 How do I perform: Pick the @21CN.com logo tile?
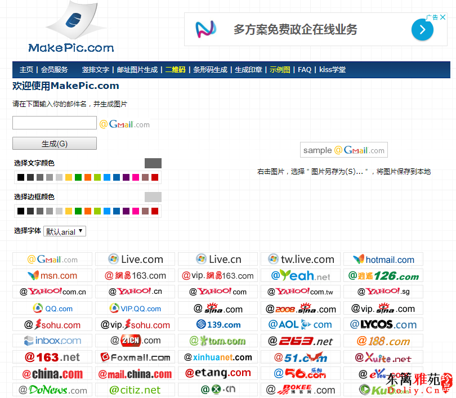(135, 341)
